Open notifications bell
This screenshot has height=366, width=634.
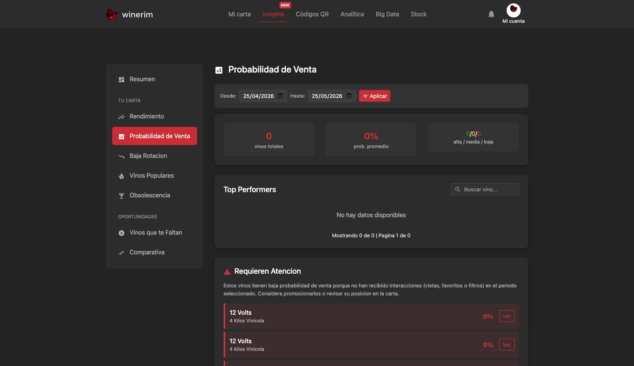pyautogui.click(x=491, y=14)
